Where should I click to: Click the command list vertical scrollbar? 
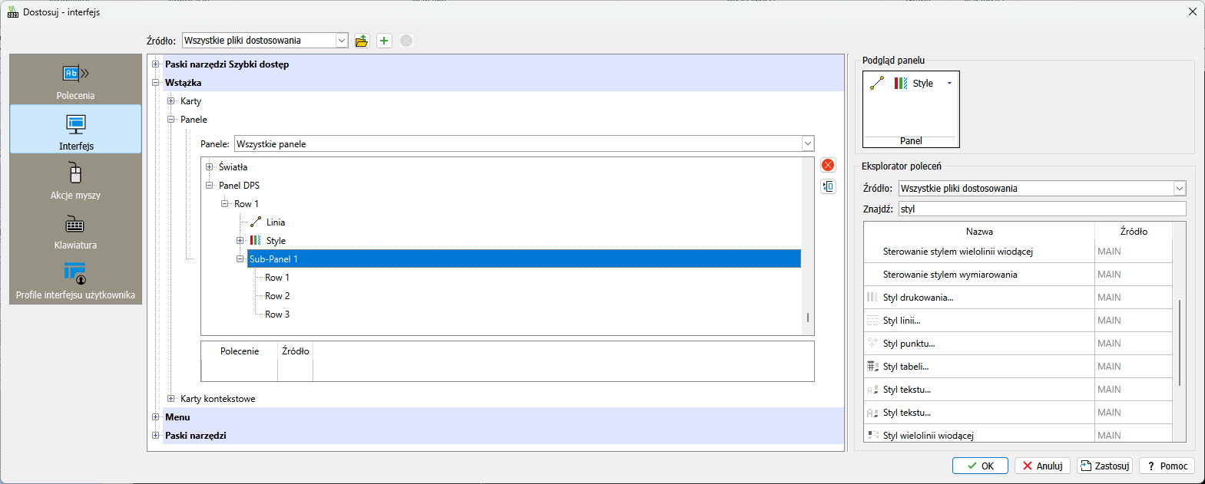point(1180,341)
